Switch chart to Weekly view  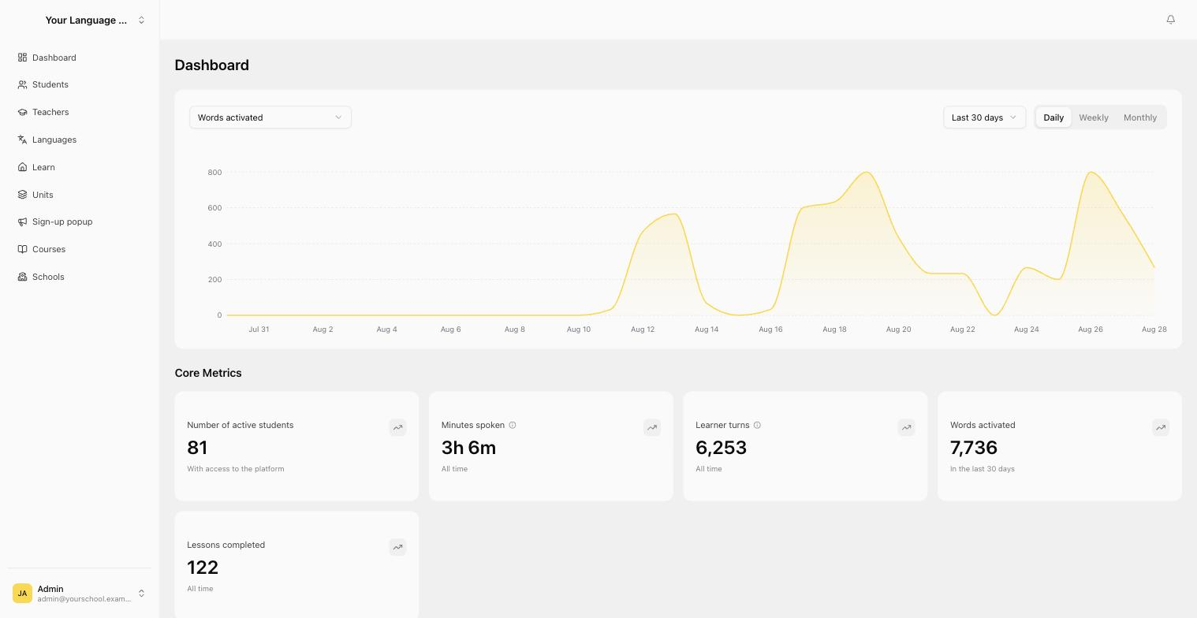tap(1094, 117)
